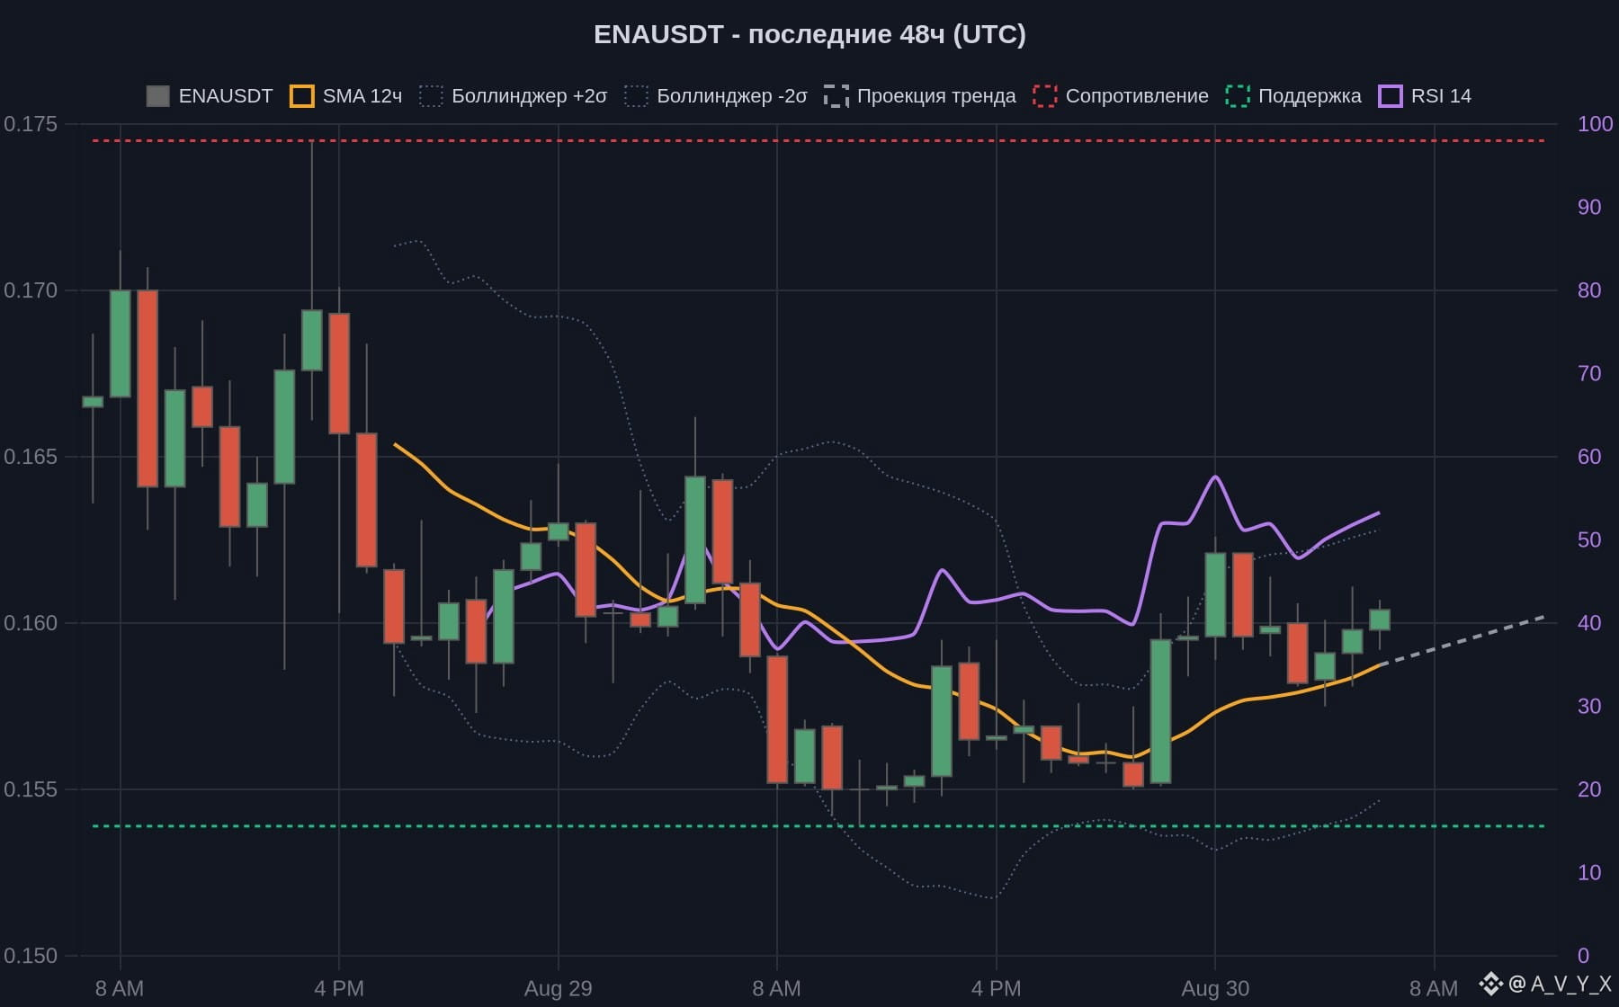Click the ENAUSDT legend label
This screenshot has height=1007, width=1619.
point(226,96)
